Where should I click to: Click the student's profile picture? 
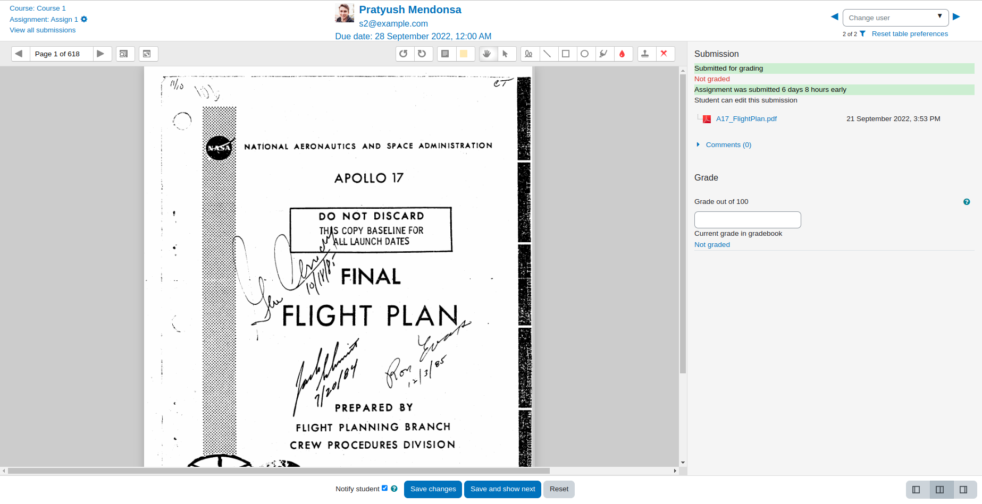[x=345, y=13]
